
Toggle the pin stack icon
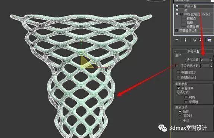click(x=177, y=40)
